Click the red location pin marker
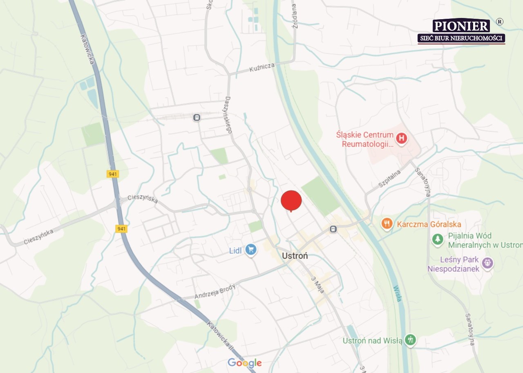 (291, 201)
